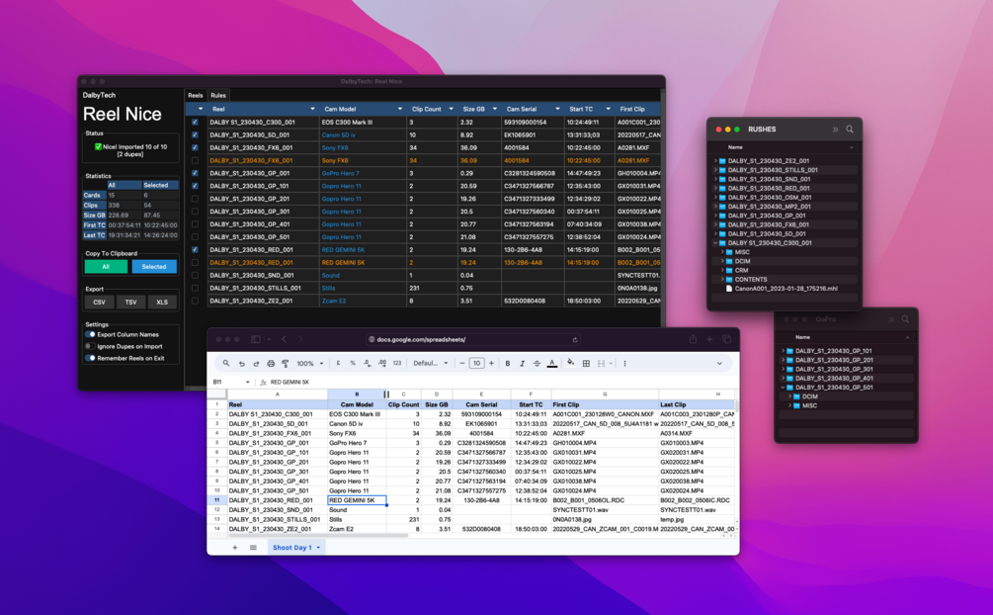Check the DALBY_S1_230430_GP_201 reel checkbox
Screen dimensions: 993x615
(x=195, y=199)
